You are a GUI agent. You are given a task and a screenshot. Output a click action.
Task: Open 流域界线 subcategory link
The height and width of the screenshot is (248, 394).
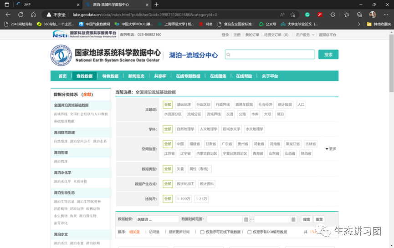[x=61, y=114]
